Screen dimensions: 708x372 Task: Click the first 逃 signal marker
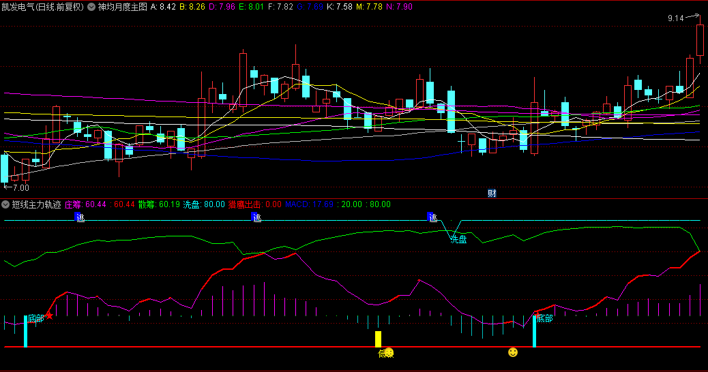tap(79, 218)
